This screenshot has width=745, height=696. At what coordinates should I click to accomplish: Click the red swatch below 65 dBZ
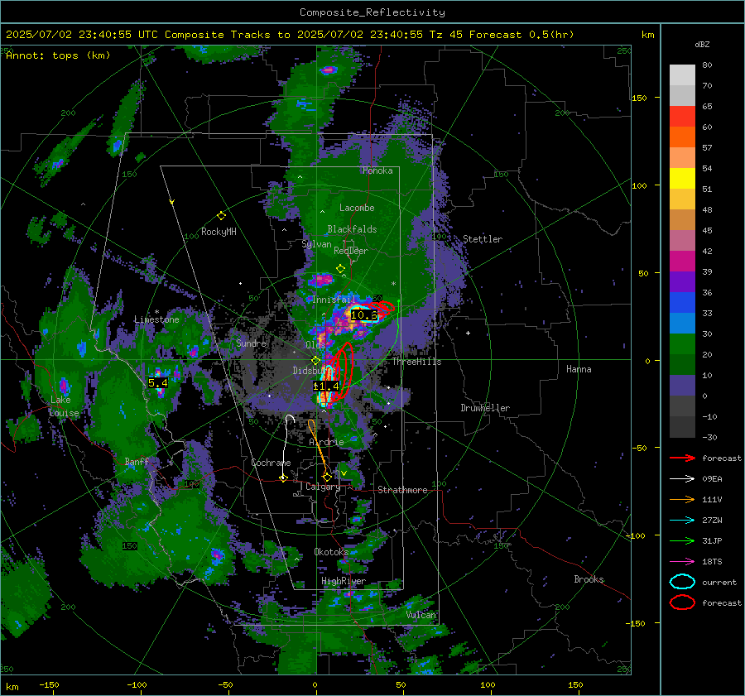[682, 117]
